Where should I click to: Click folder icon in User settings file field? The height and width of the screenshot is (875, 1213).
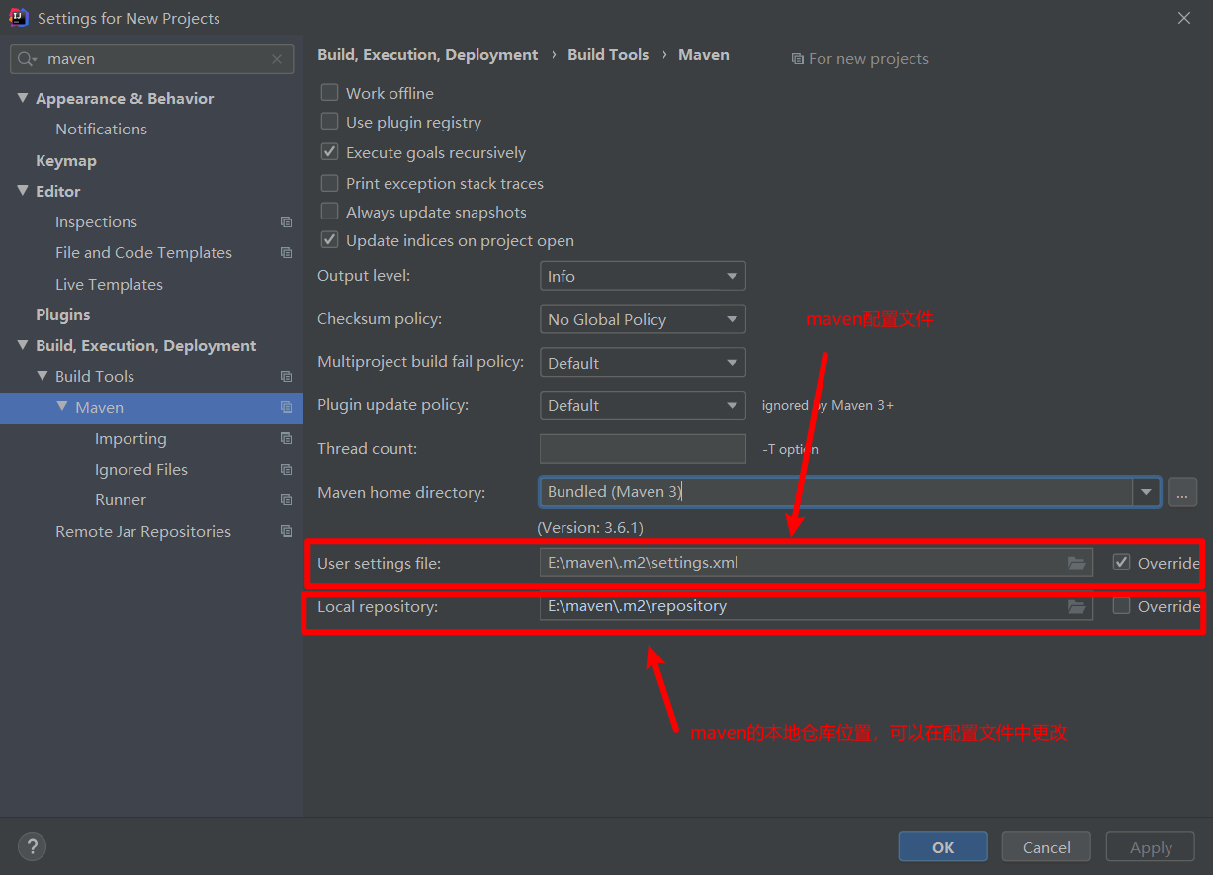click(x=1077, y=563)
